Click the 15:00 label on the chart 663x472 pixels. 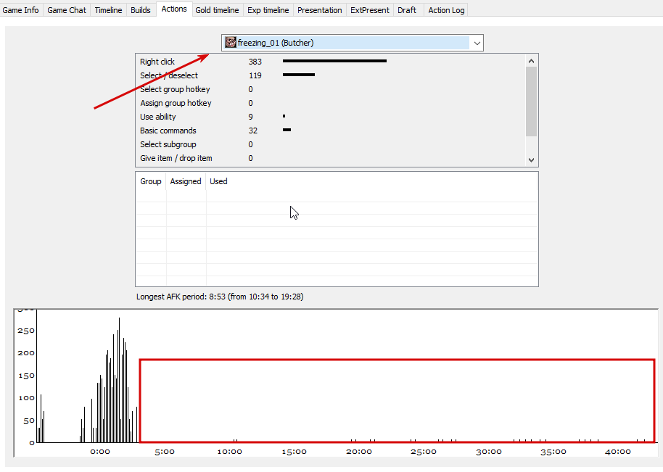point(295,452)
